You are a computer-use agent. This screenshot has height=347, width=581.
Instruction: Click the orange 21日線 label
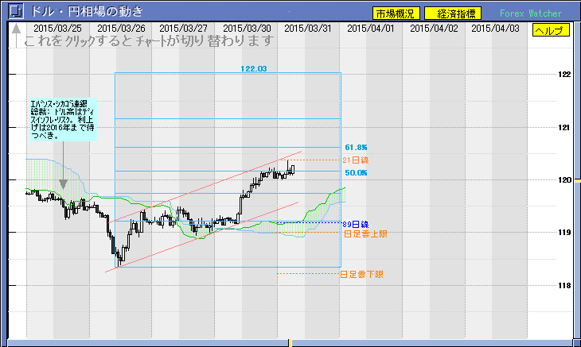pyautogui.click(x=356, y=160)
